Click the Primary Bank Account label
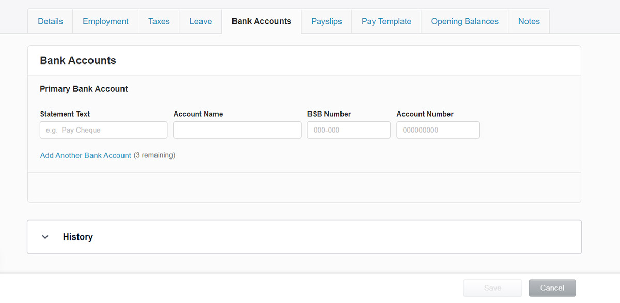Viewport: 620px width, 303px height. pyautogui.click(x=84, y=89)
